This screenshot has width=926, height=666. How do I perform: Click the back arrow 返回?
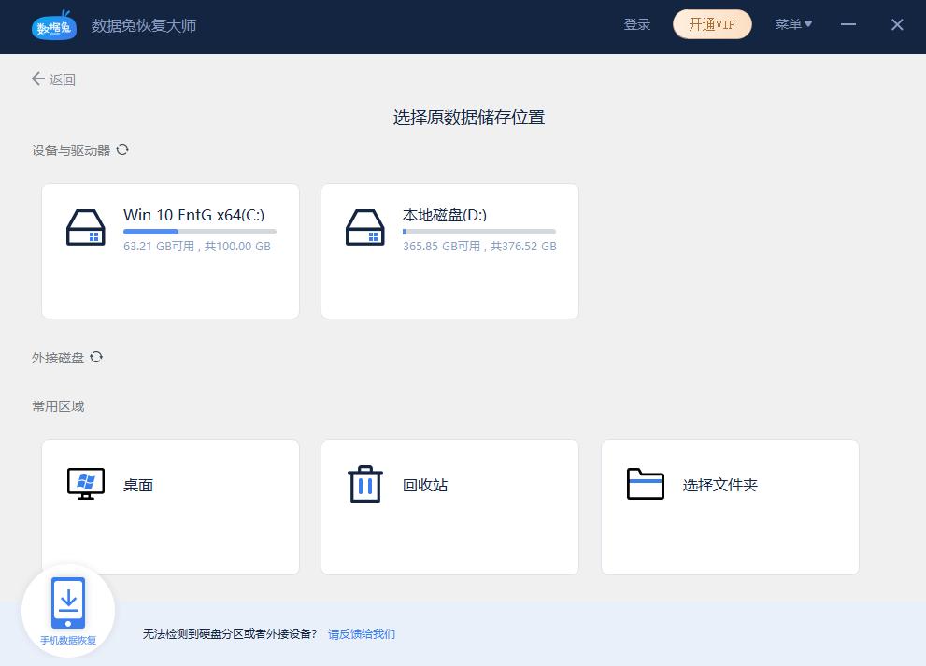pyautogui.click(x=37, y=79)
